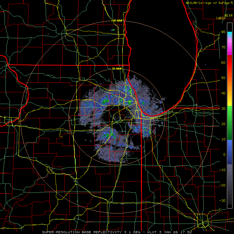Click the 30 value on dBZ scale
Screen dimensions: 234x234
223,109
